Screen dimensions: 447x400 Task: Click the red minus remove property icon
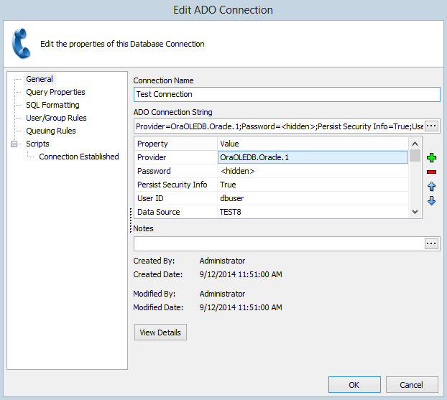(431, 172)
